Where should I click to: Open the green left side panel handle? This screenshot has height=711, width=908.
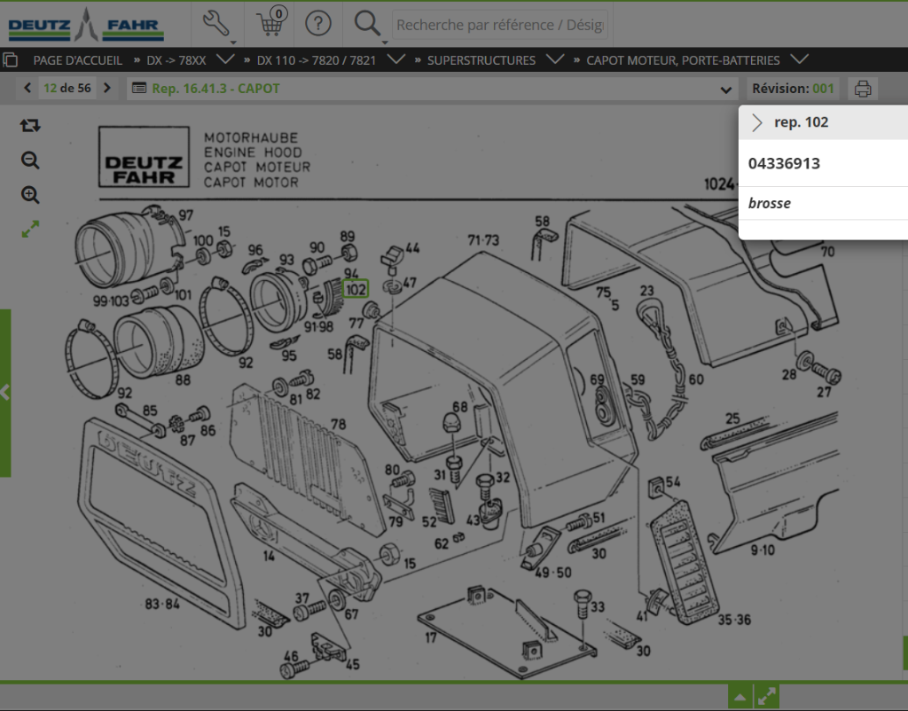pyautogui.click(x=5, y=393)
